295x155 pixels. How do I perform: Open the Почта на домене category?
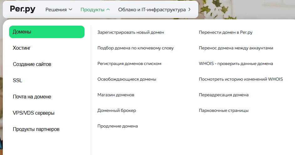click(32, 97)
